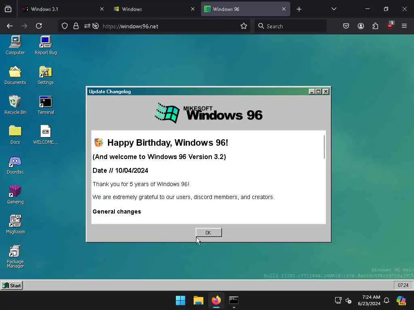Viewport: 414px width, 310px height.
Task: Open the Windows 96 Start menu
Action: point(12,285)
